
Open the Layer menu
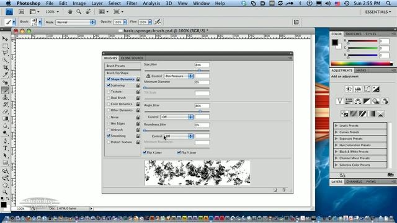tap(97, 3)
